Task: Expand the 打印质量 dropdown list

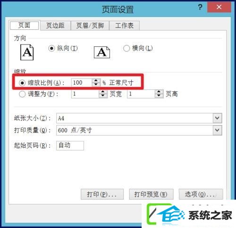Action: click(x=217, y=130)
